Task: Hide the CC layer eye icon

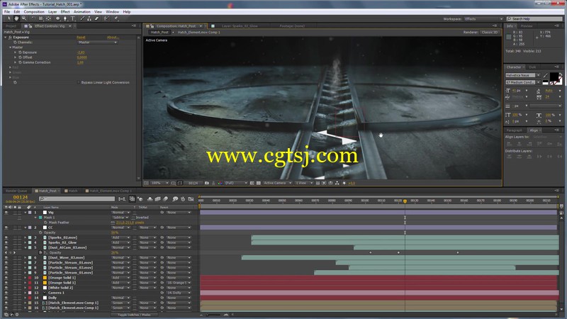Action: click(6, 228)
